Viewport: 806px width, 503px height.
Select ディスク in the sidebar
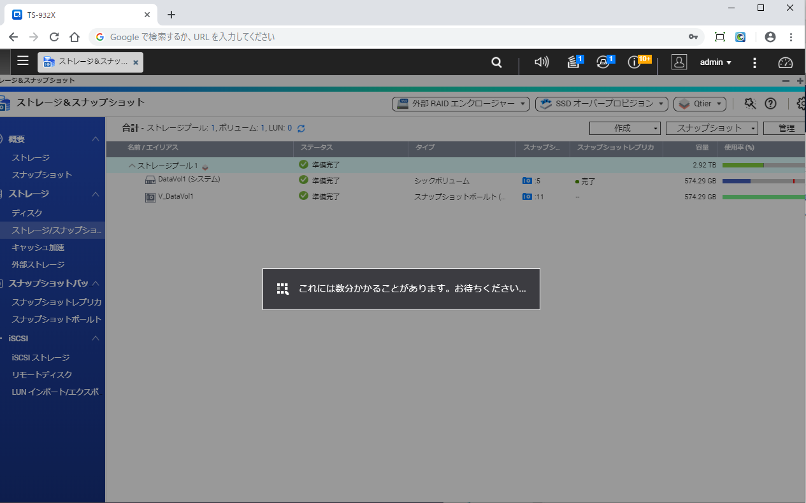point(27,213)
